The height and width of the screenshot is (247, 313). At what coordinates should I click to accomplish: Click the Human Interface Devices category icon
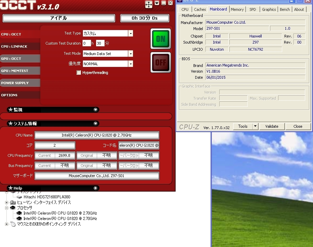pyautogui.click(x=13, y=202)
